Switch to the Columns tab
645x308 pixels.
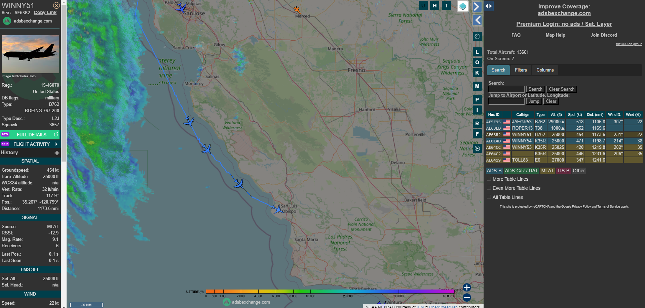coord(545,70)
